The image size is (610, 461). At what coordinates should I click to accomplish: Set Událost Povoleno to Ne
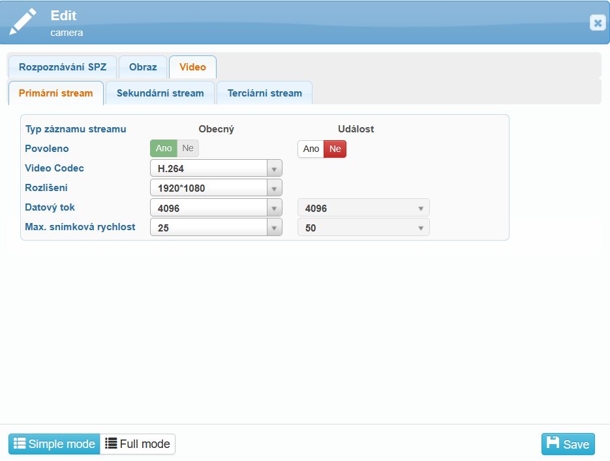(335, 149)
